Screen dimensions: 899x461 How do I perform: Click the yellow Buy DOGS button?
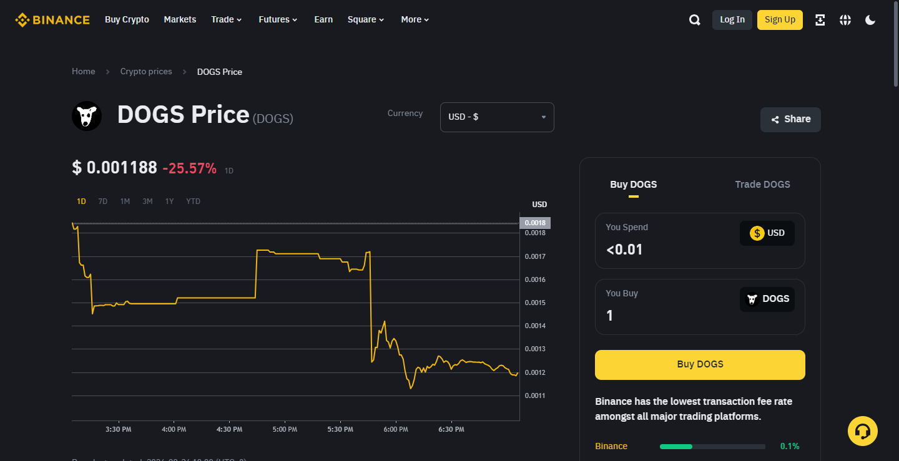pyautogui.click(x=700, y=365)
